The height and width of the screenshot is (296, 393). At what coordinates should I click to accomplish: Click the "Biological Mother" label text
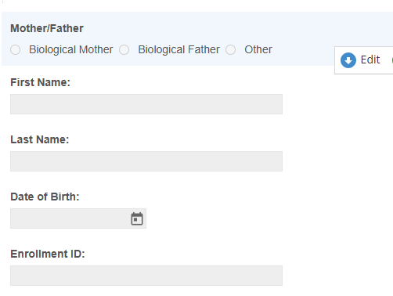71,49
